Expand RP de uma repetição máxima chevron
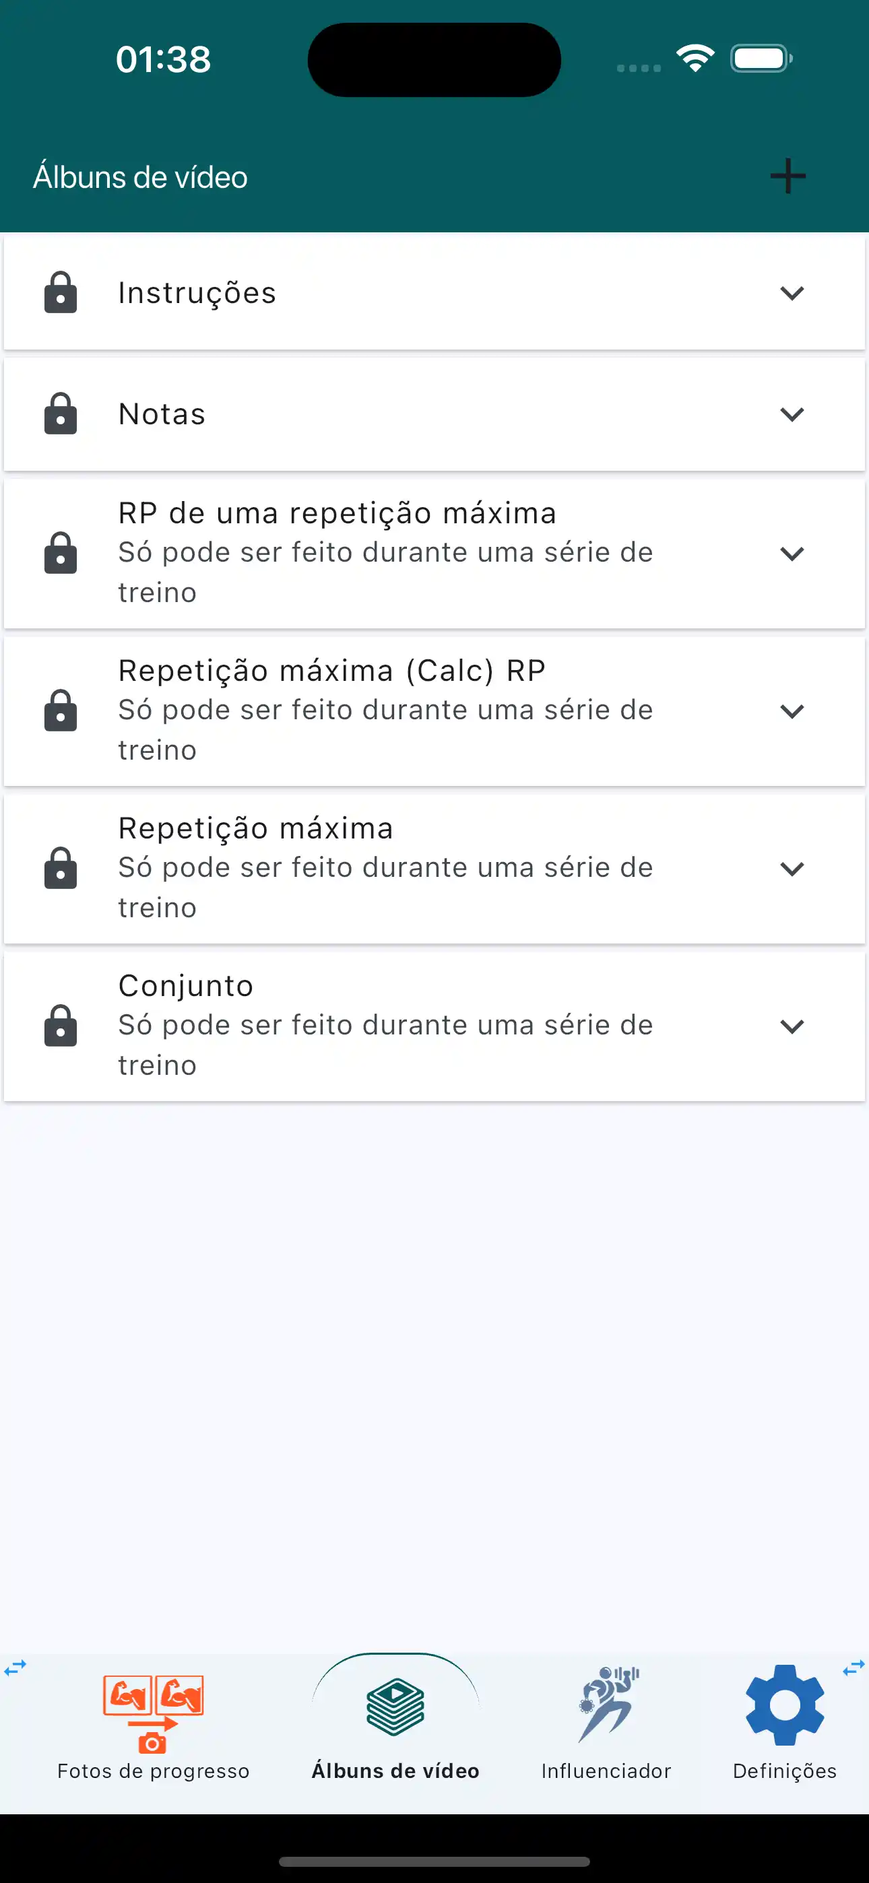 [792, 554]
